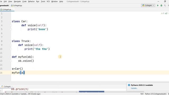Image resolution: width=169 pixels, height=95 pixels.
Task: Open the VCS menu
Action: (x=48, y=2)
